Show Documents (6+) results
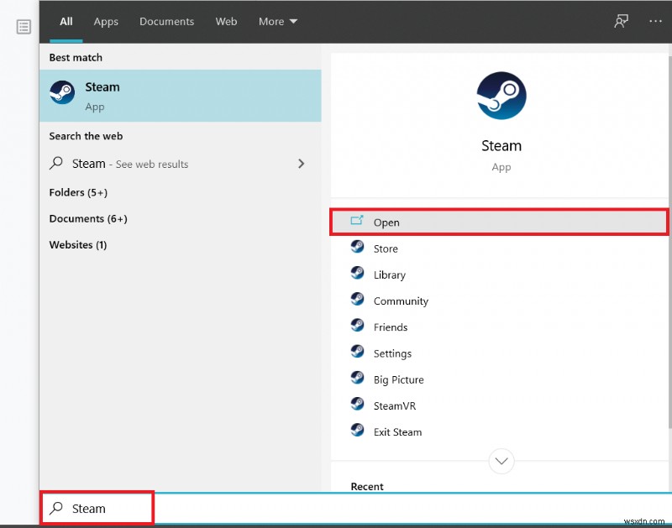This screenshot has height=528, width=672. (x=88, y=219)
